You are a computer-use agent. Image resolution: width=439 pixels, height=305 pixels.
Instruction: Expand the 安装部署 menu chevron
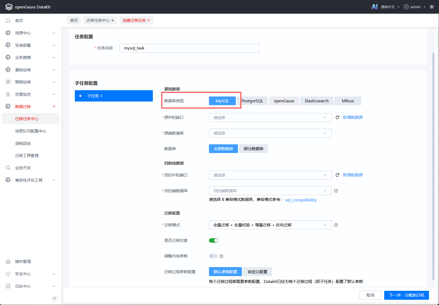tap(54, 45)
